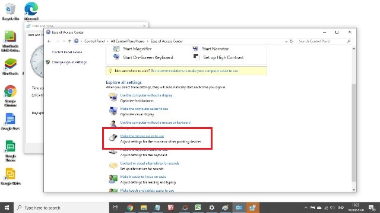Click the 'Type here to search' taskbar box
380x213 pixels.
tap(62, 208)
